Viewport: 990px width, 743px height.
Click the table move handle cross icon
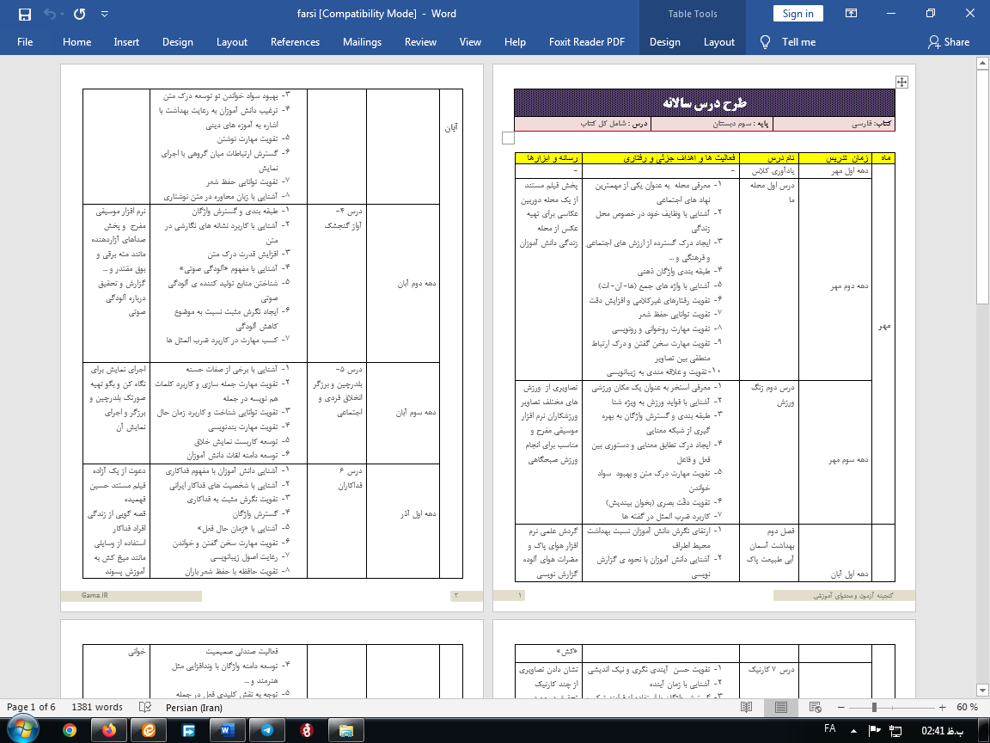[901, 82]
